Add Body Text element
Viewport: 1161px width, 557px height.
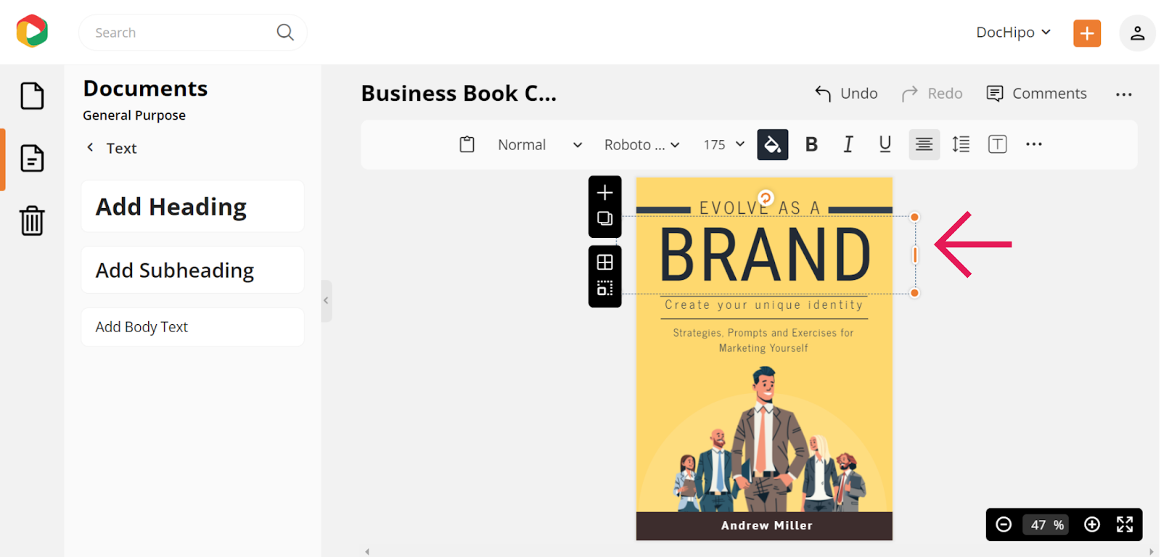(193, 327)
